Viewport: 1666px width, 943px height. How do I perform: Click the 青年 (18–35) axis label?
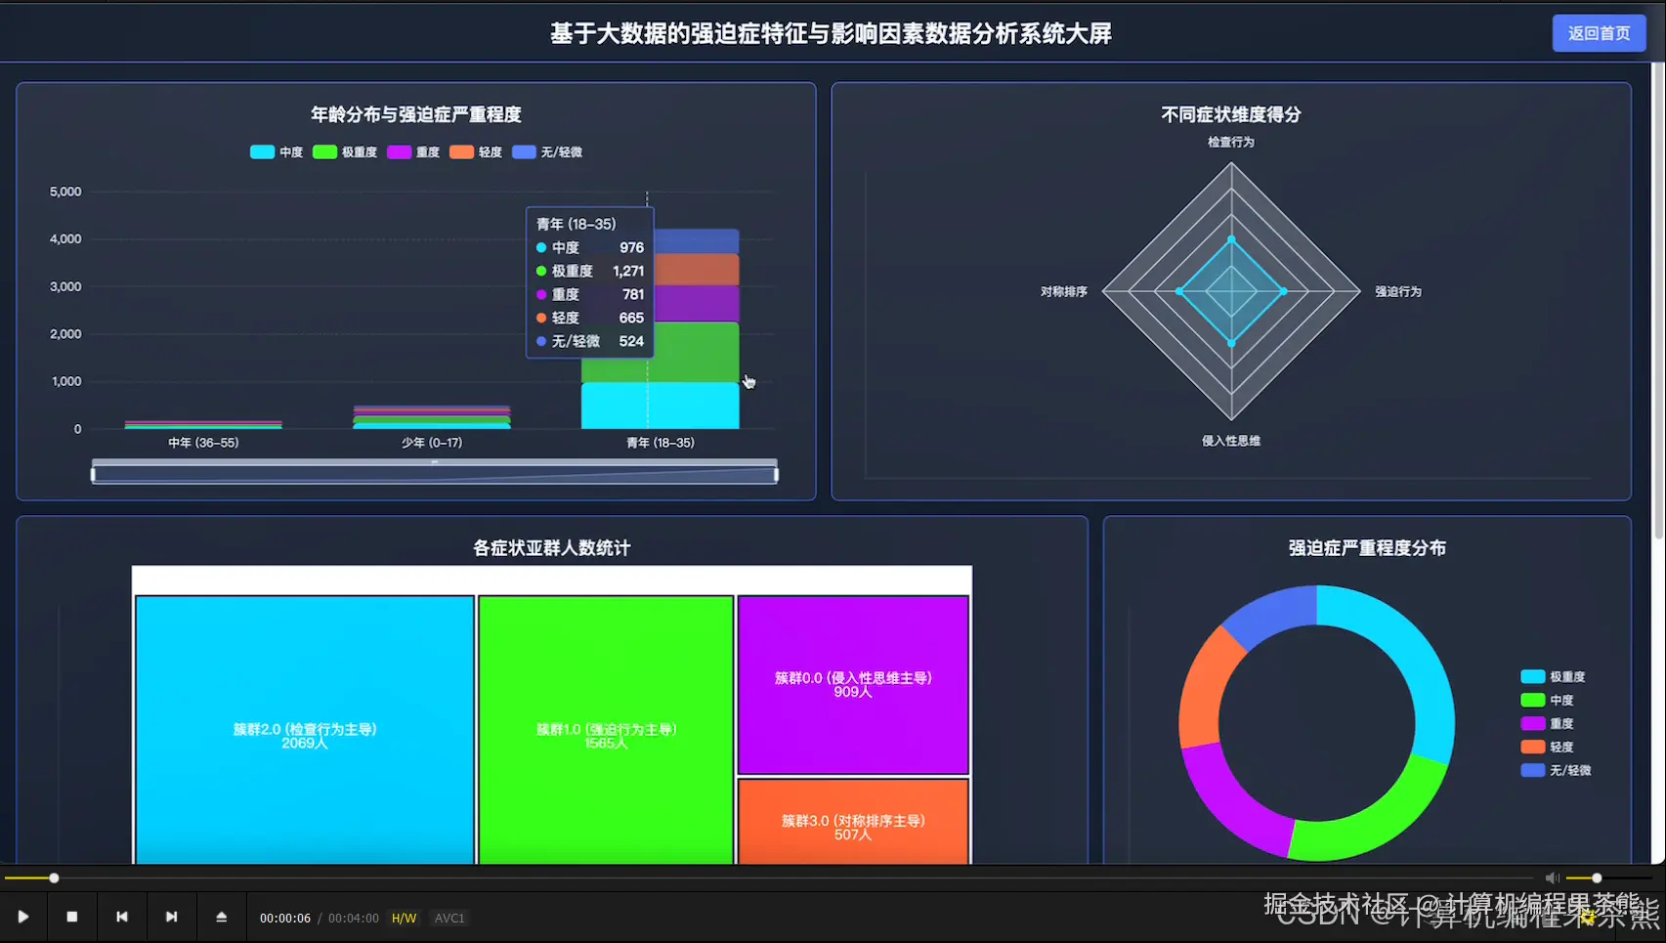pos(661,442)
